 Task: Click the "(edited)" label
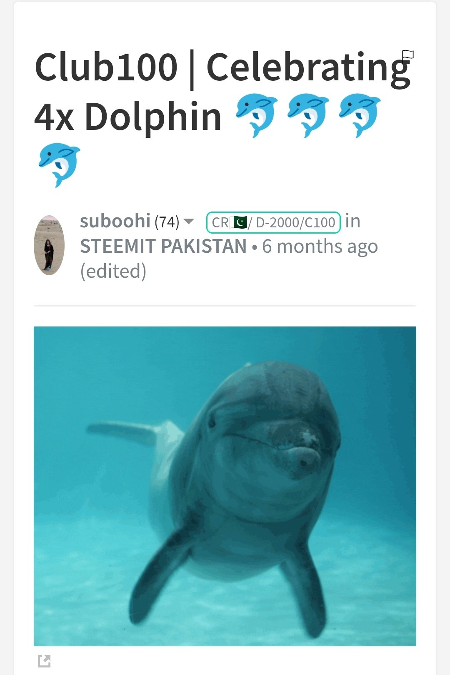(113, 271)
